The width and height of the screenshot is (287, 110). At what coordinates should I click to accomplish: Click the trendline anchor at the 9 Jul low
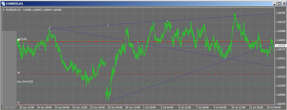225,58
